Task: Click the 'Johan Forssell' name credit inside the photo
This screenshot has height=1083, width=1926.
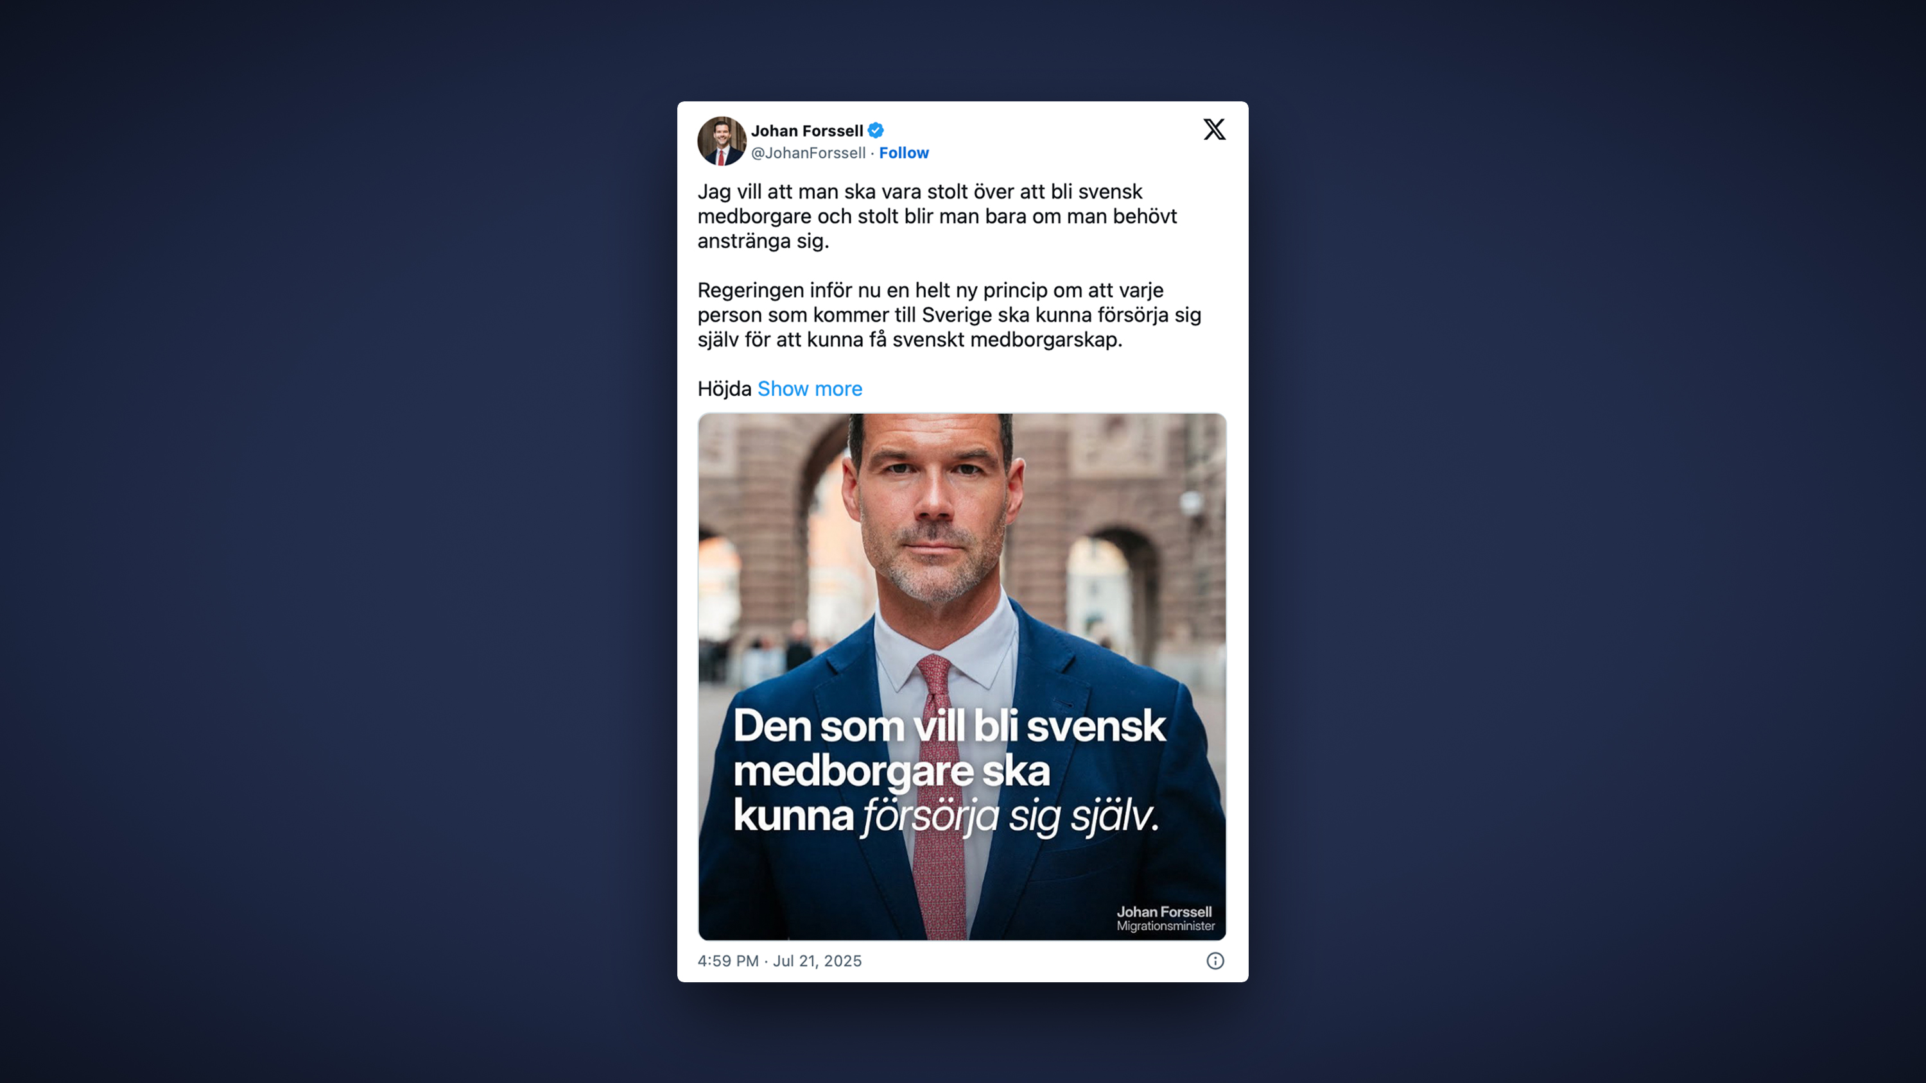Action: point(1163,911)
